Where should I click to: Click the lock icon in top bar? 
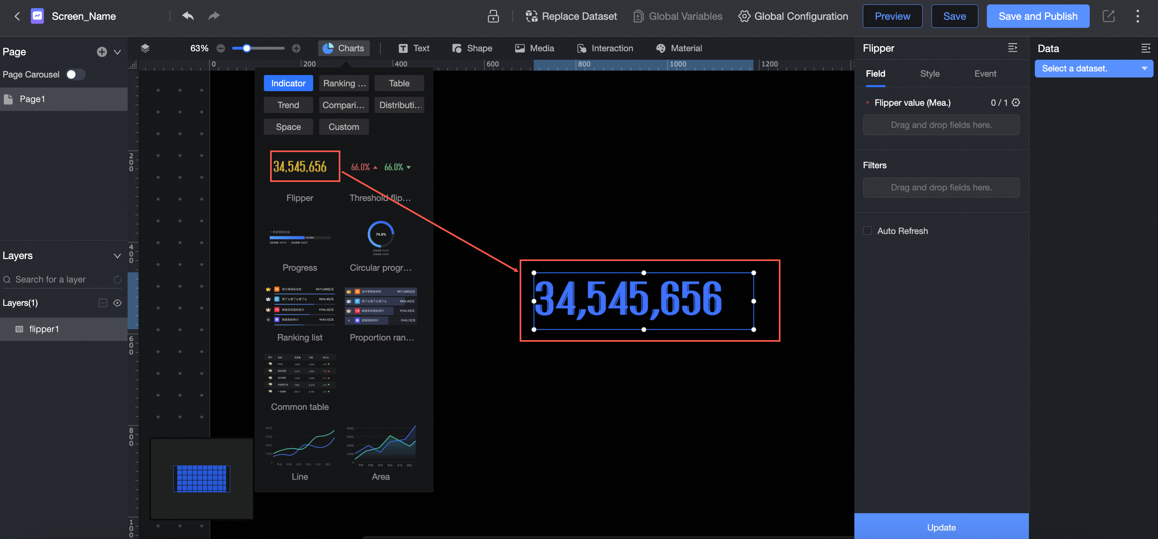coord(493,16)
